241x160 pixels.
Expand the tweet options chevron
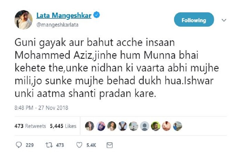click(224, 20)
